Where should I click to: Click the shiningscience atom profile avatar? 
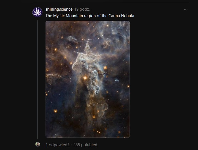pyautogui.click(x=37, y=12)
